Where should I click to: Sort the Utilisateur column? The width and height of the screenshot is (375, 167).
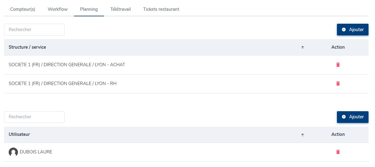pos(303,135)
